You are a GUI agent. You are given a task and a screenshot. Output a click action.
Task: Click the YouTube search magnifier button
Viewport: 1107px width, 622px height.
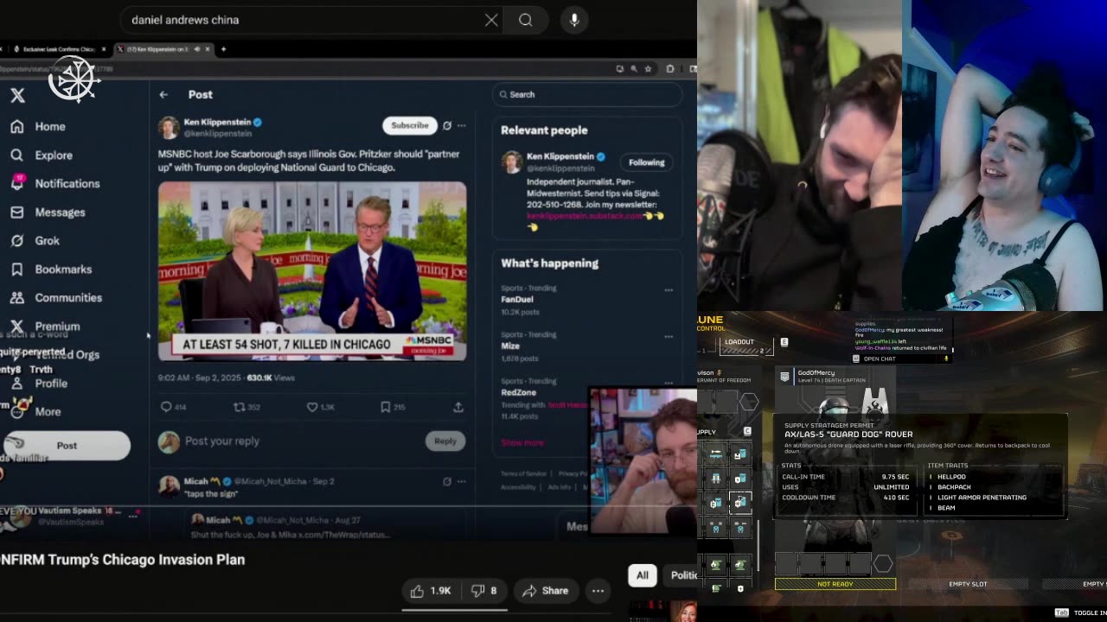[525, 20]
